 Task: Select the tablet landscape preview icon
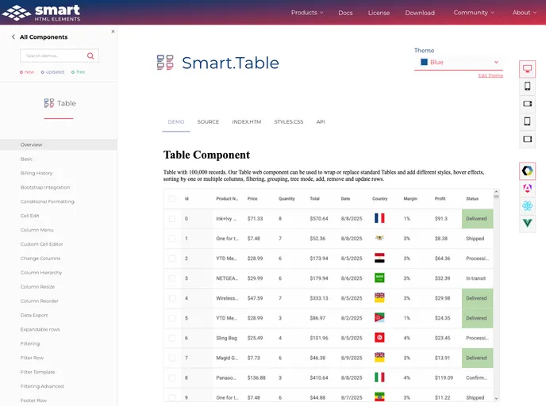coord(527,139)
